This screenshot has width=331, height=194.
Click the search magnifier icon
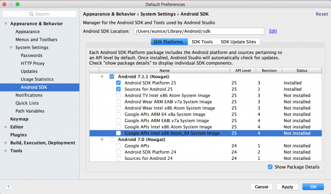(31, 14)
